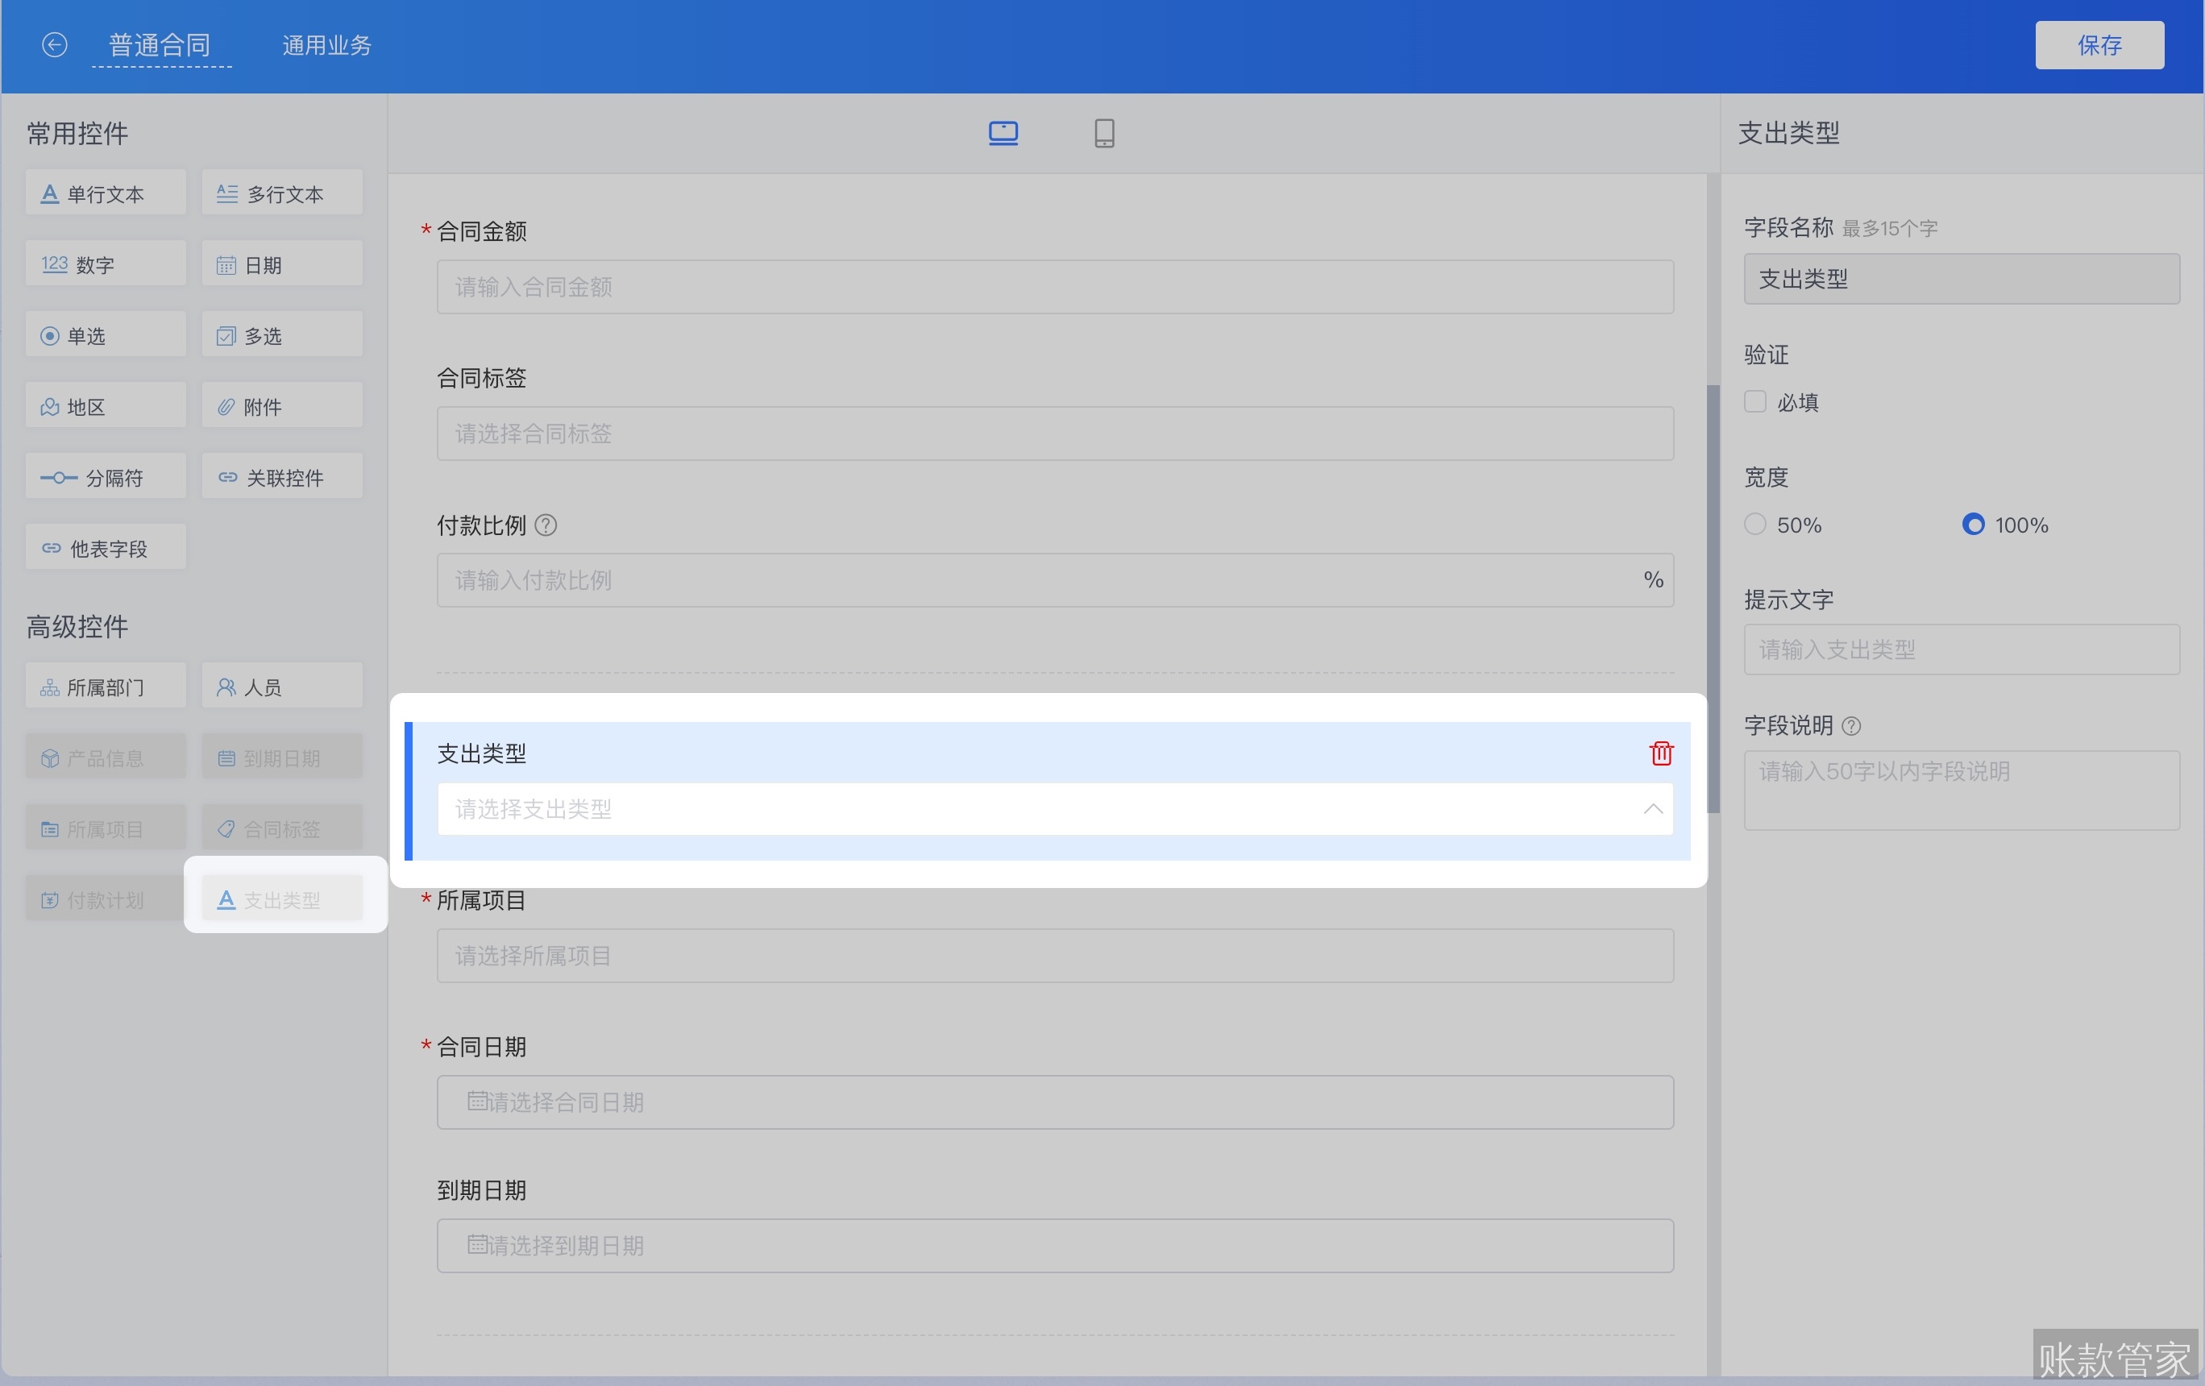Select the 普通合同 tab
This screenshot has height=1386, width=2205.
160,45
